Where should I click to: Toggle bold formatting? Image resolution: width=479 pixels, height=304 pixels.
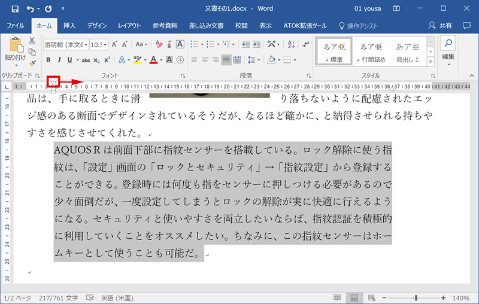(x=48, y=60)
